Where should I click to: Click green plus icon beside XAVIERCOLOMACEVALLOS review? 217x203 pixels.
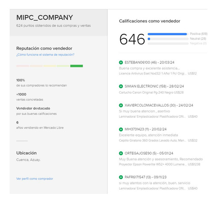[x=121, y=105]
